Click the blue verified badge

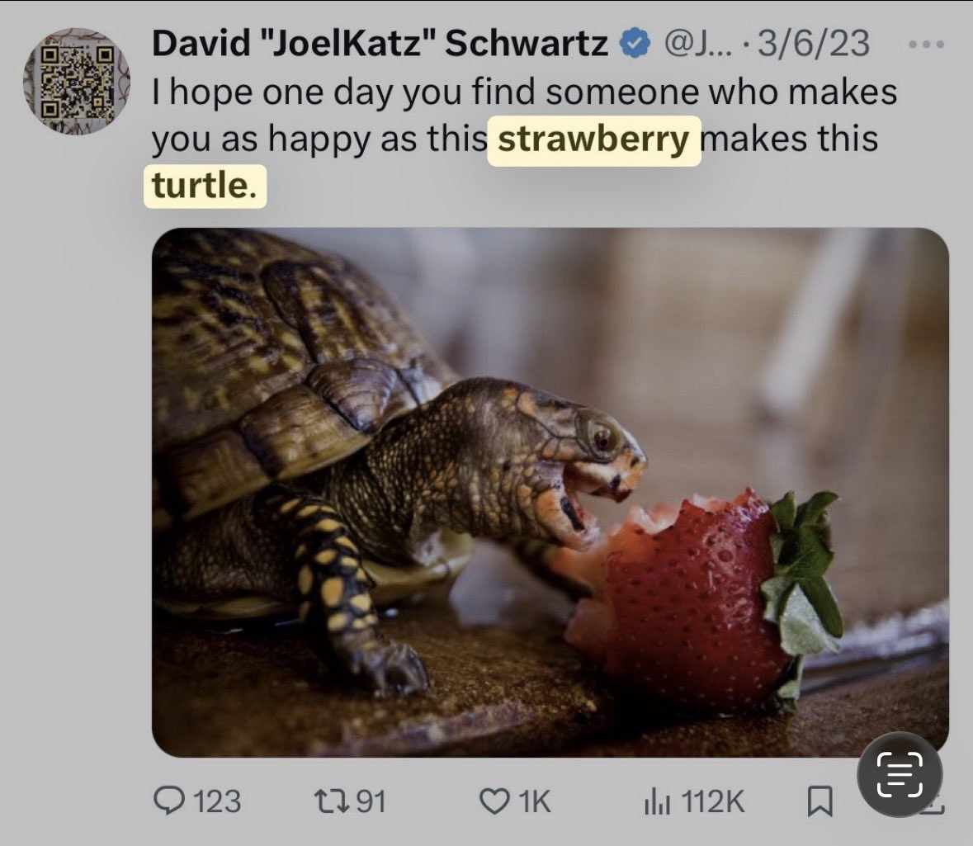[x=634, y=44]
